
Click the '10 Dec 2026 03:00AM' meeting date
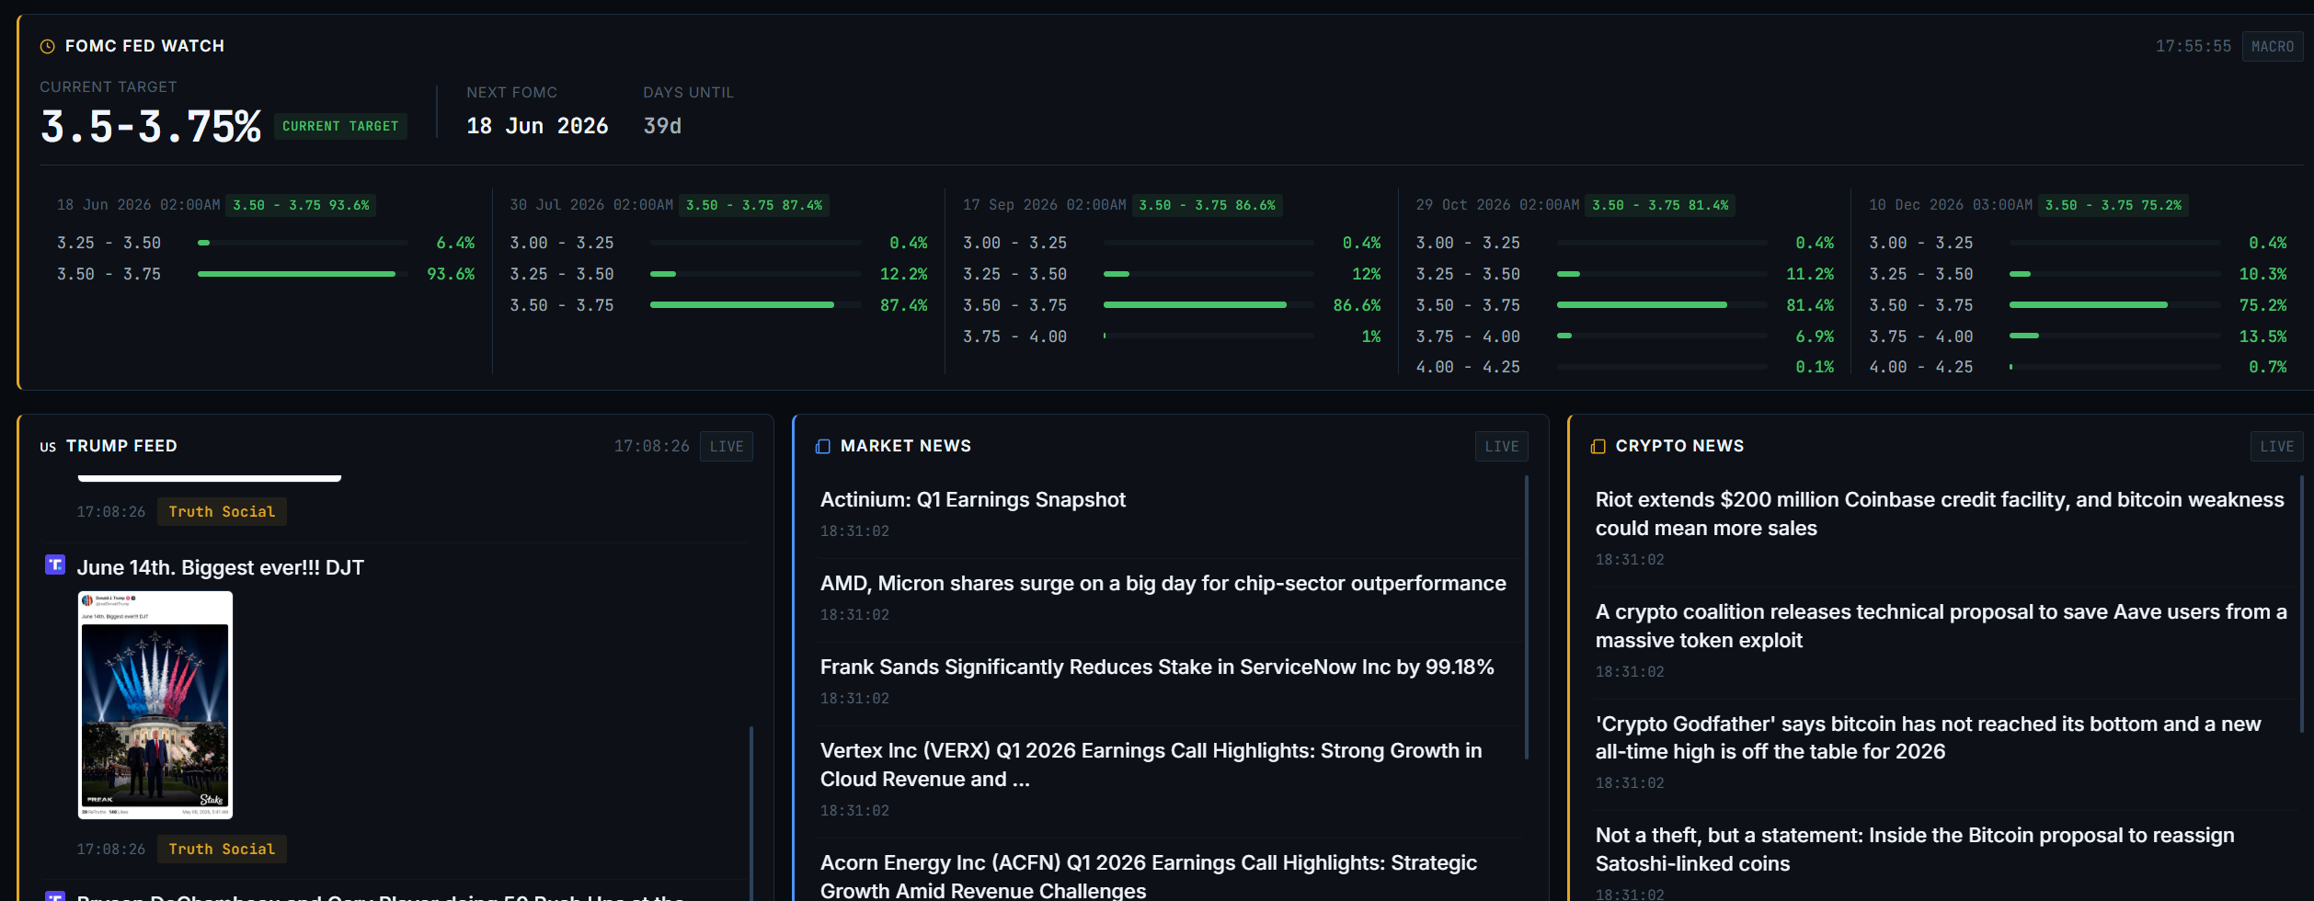[1951, 205]
